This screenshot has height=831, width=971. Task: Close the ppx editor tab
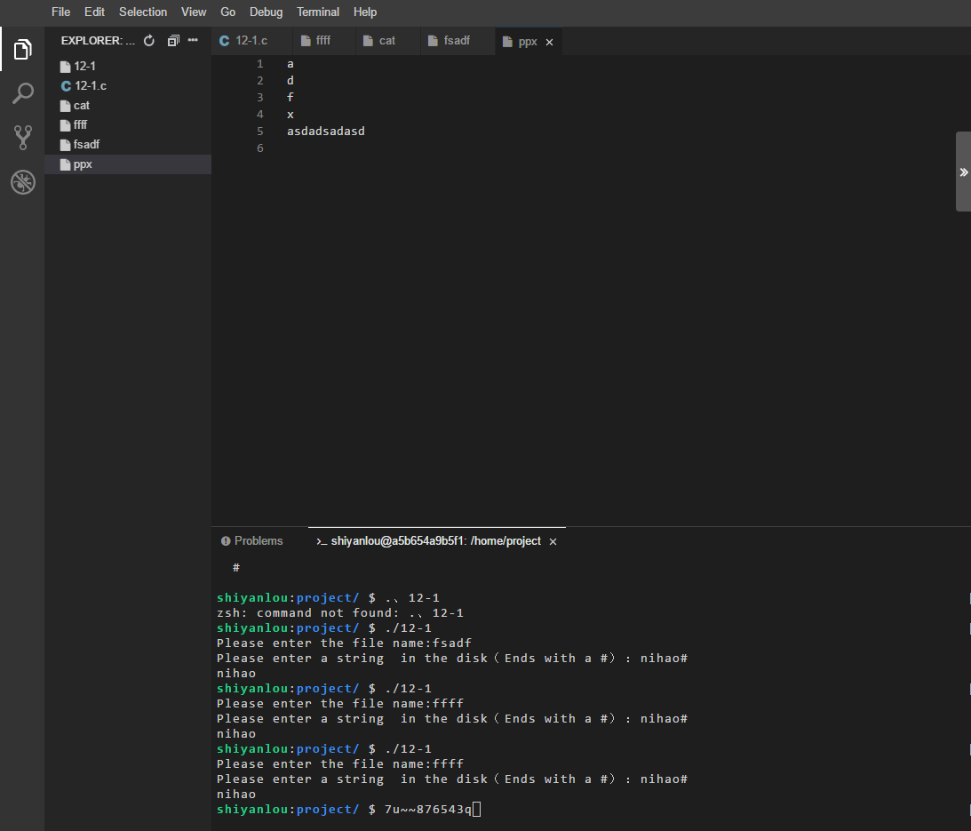coord(549,42)
